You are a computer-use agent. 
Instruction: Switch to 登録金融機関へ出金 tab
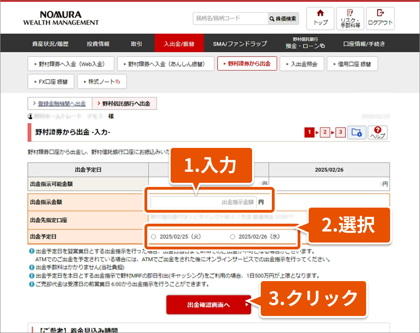(59, 104)
